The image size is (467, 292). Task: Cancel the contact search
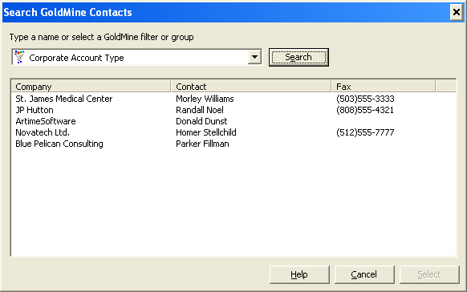click(364, 274)
